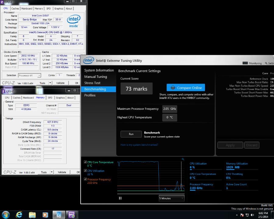Toggle Processor Frequency graph checkbox

tap(85, 179)
